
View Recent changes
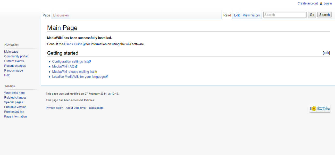coord(15,66)
